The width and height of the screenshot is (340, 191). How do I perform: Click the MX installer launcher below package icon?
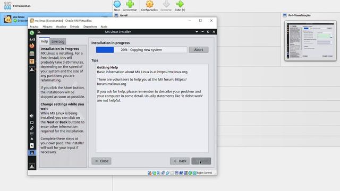click(32, 69)
